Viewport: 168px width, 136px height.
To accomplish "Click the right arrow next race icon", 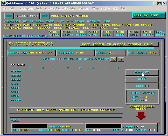I will pyautogui.click(x=45, y=16).
